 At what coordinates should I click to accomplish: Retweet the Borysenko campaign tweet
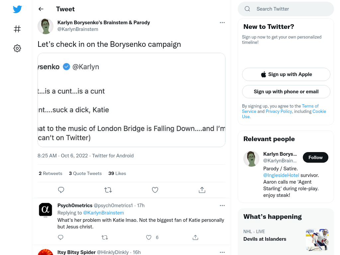tap(108, 190)
